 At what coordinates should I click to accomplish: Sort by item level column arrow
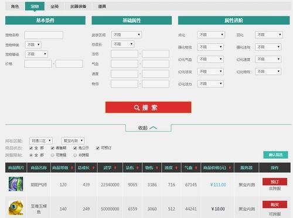72,168
